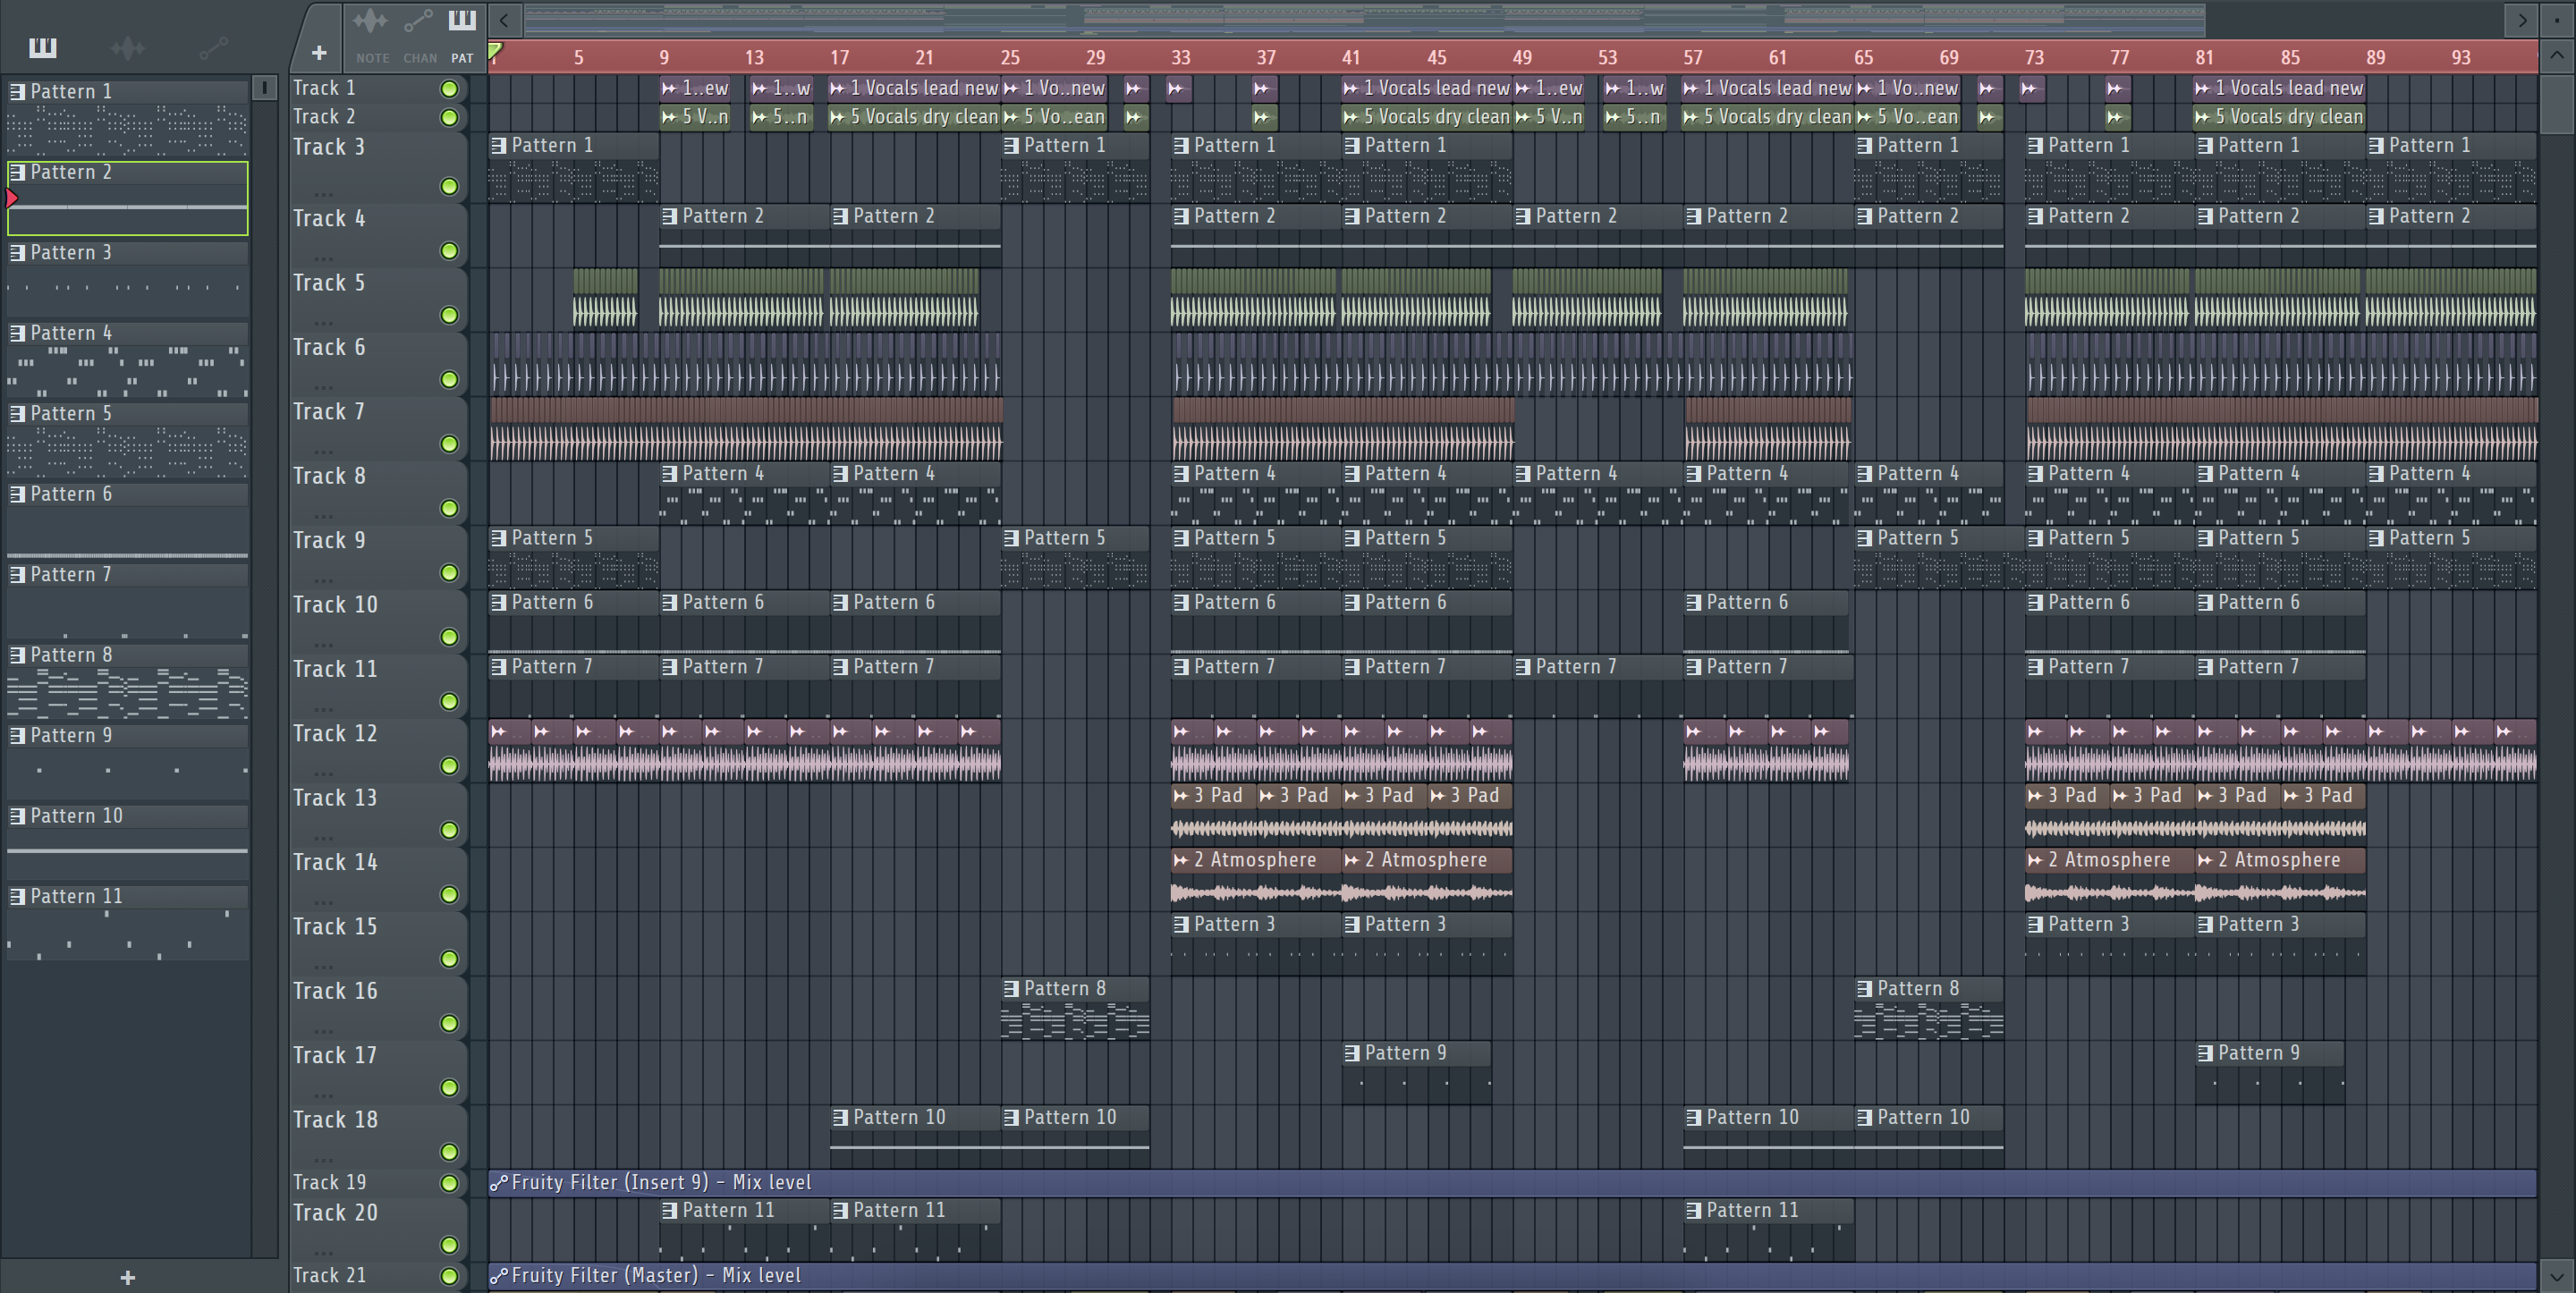2576x1293 pixels.
Task: Select the Track 18 header label
Action: [335, 1119]
